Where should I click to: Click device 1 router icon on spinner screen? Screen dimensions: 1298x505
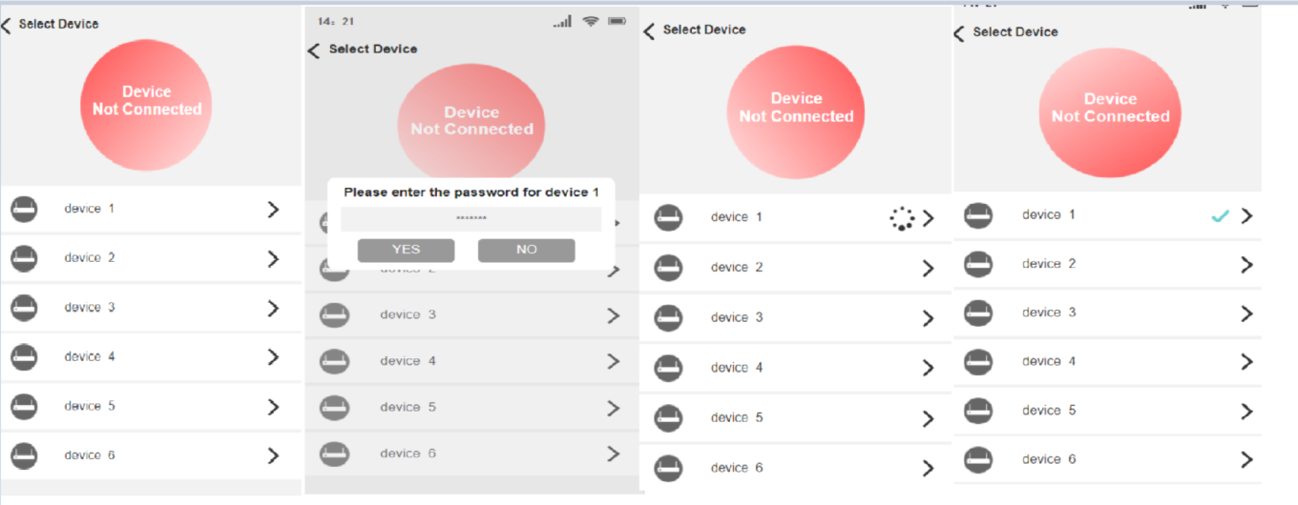(668, 218)
